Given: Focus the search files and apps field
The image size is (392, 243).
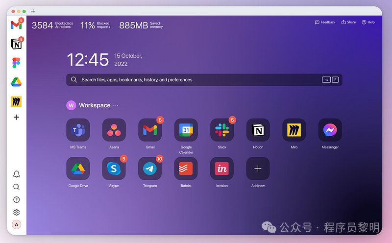Looking at the screenshot, I should point(204,80).
